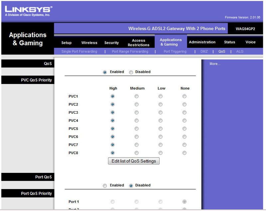Image resolution: width=266 pixels, height=211 pixels.
Task: Open the QoS sub-tab
Action: click(222, 51)
